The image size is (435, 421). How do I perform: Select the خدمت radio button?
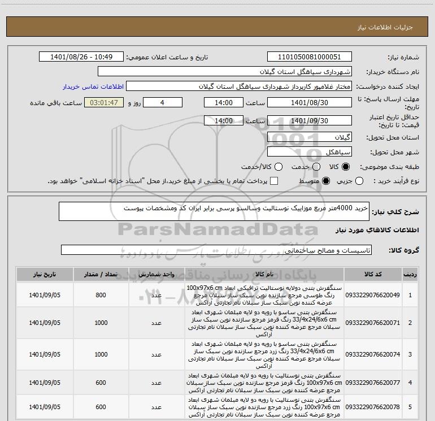click(316, 167)
